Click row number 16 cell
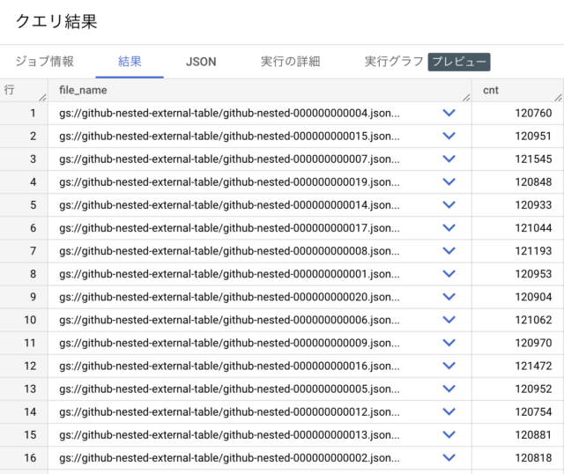This screenshot has height=474, width=564. point(24,458)
